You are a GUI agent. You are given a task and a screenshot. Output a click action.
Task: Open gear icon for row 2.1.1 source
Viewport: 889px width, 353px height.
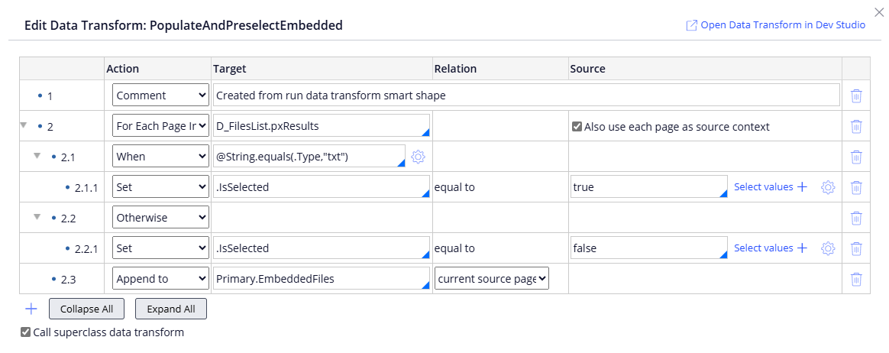tap(828, 187)
